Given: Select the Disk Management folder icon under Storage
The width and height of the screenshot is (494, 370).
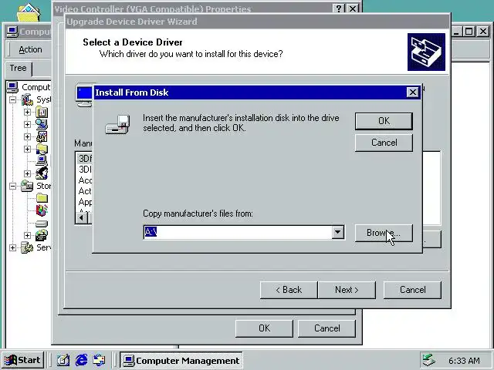Looking at the screenshot, I should pos(42,198).
